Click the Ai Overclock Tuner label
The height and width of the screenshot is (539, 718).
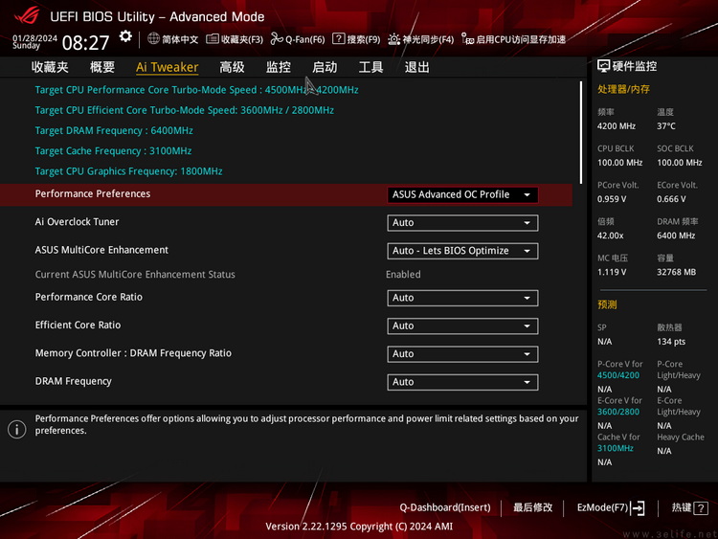(77, 222)
